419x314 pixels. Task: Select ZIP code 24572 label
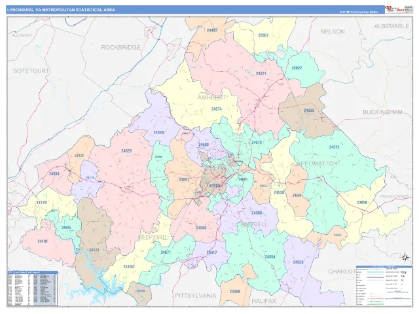coord(257,143)
